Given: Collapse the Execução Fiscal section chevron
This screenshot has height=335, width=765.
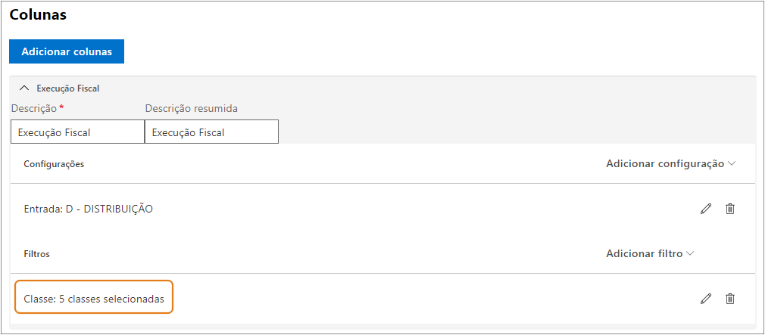Looking at the screenshot, I should [x=24, y=88].
